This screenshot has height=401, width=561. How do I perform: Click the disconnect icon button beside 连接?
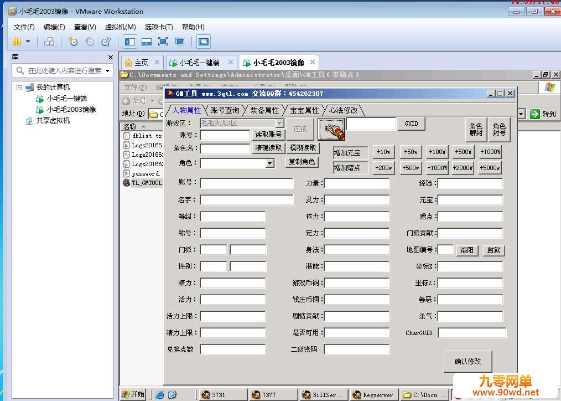coord(331,130)
